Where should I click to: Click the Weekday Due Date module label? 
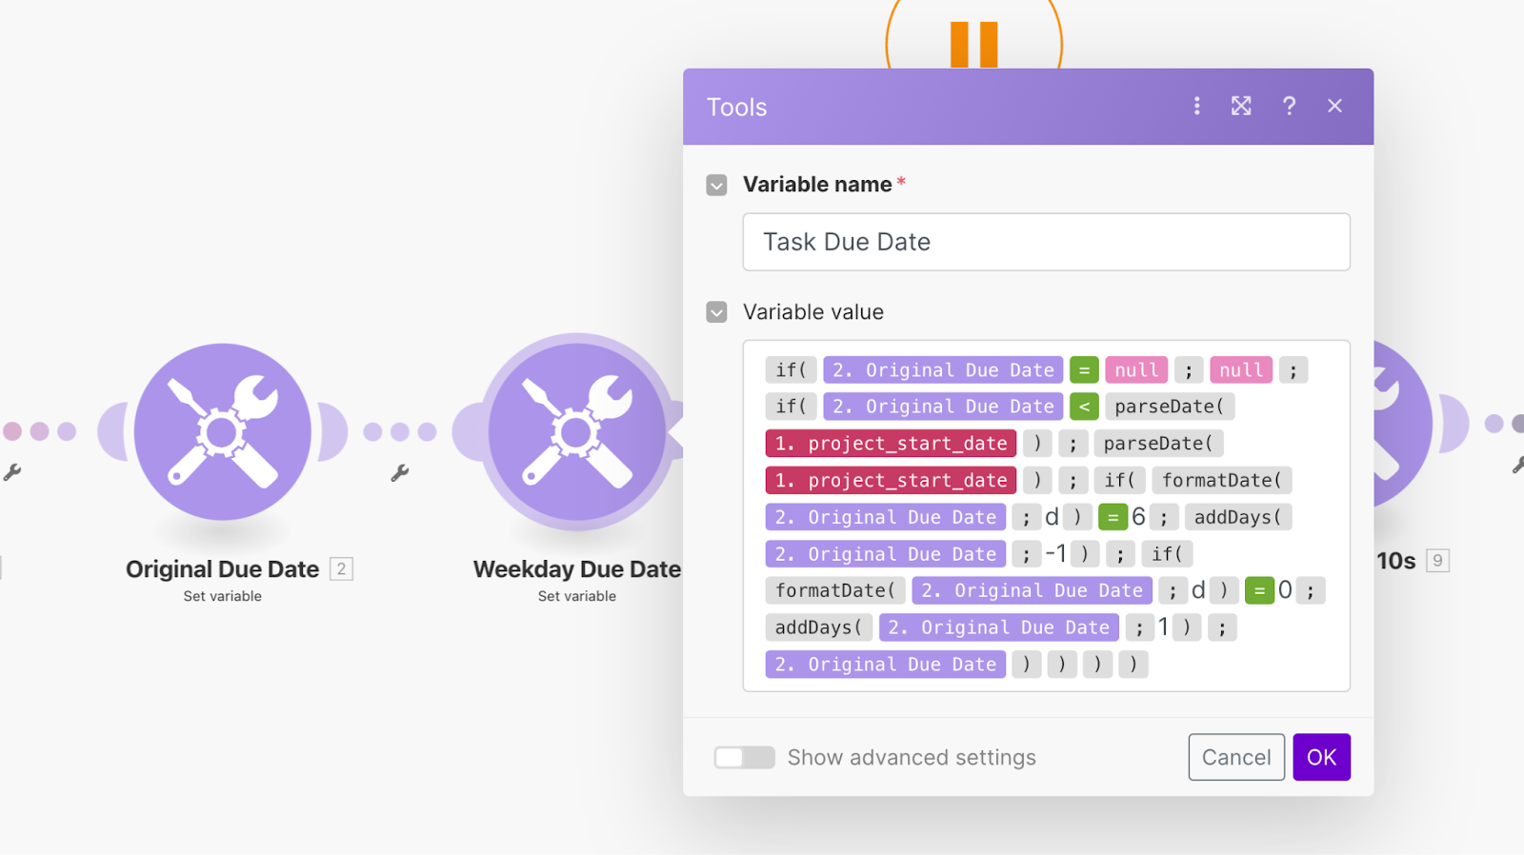(x=577, y=569)
